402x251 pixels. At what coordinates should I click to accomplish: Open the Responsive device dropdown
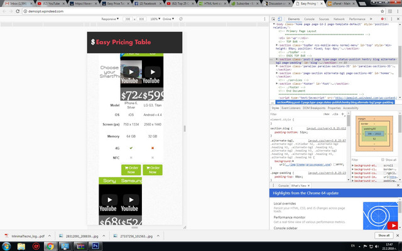pyautogui.click(x=110, y=19)
